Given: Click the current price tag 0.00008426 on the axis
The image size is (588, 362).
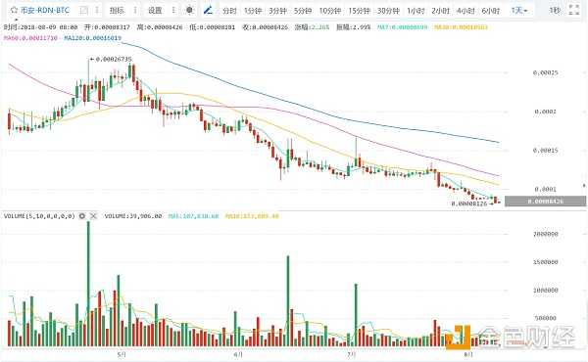Looking at the screenshot, I should [x=545, y=202].
